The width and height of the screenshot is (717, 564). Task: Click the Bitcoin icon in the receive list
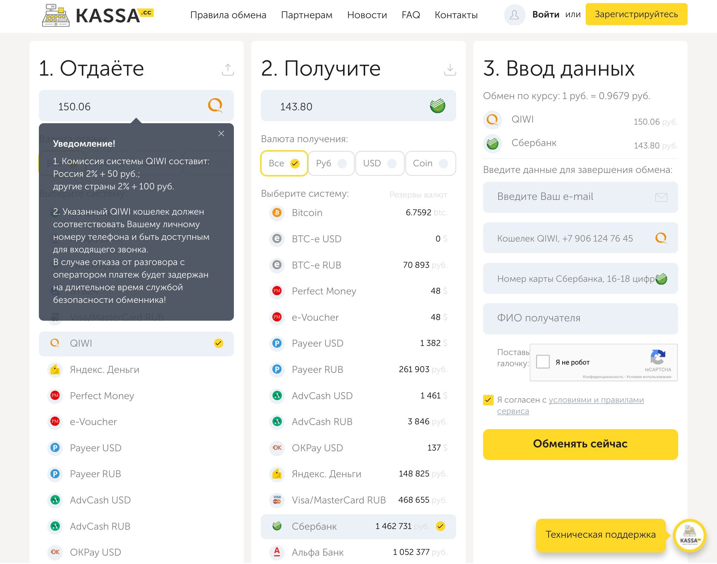coord(277,213)
